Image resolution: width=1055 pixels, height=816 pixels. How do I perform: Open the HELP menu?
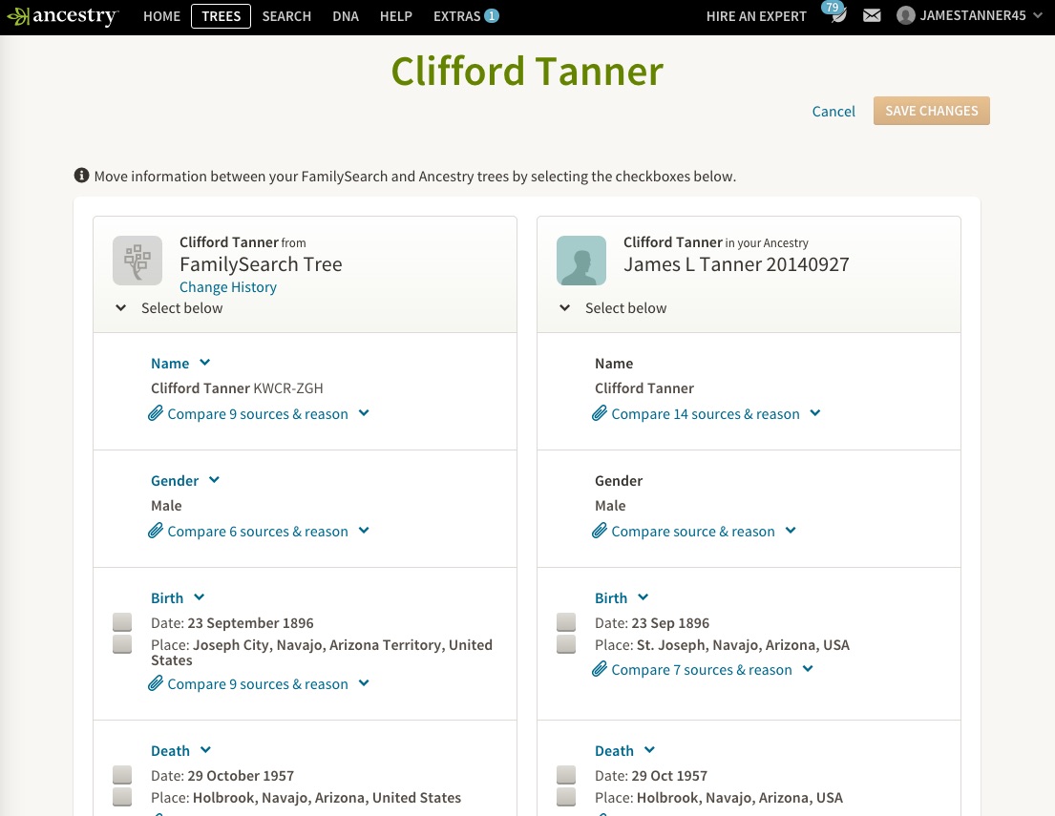(x=395, y=16)
